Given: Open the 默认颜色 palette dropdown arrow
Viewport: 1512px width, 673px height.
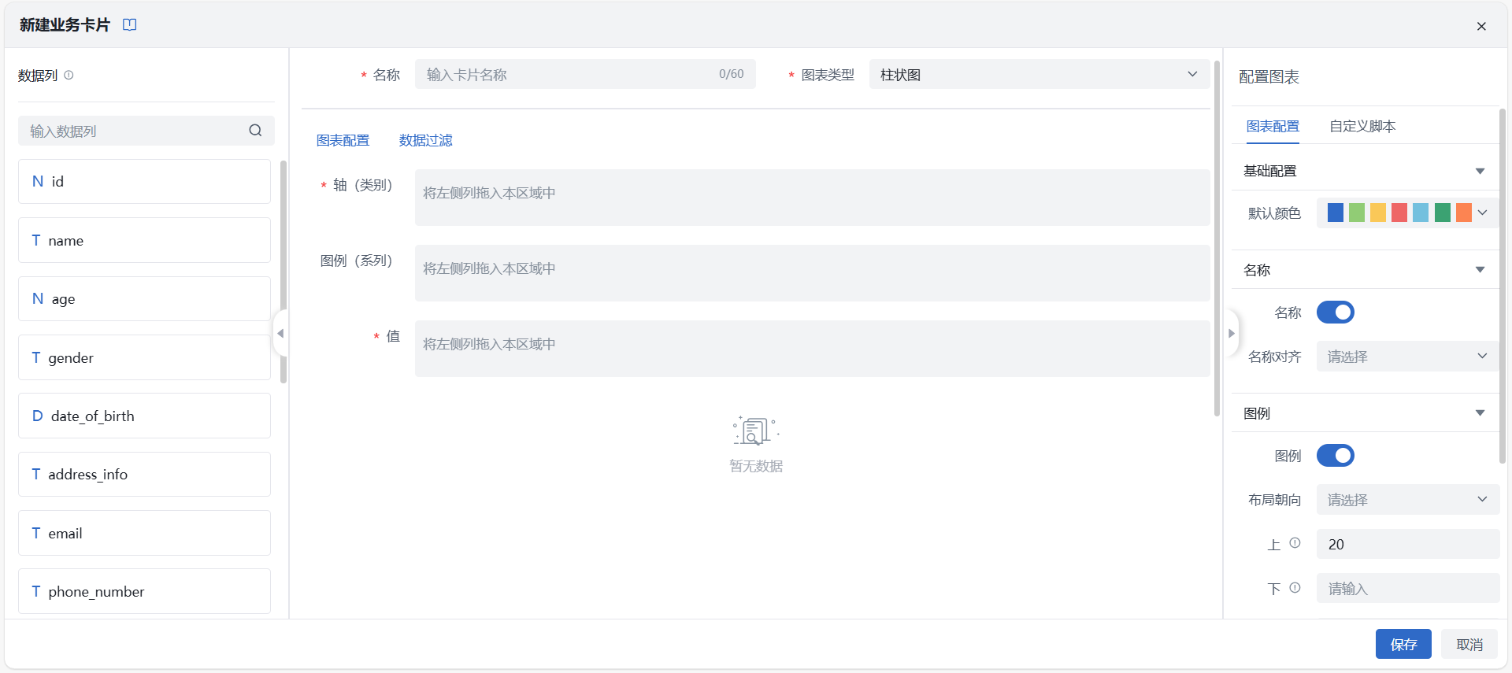Looking at the screenshot, I should pyautogui.click(x=1483, y=213).
